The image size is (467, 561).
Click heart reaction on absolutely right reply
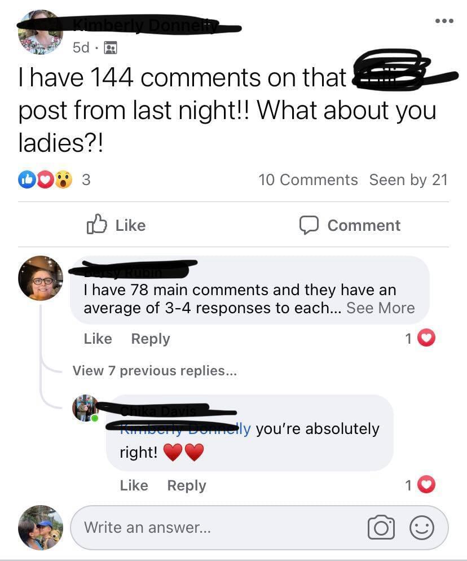coord(426,485)
